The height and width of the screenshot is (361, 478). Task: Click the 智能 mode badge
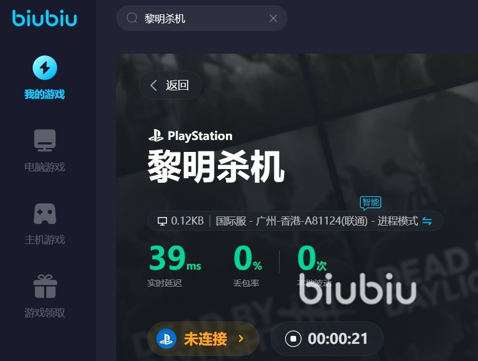[371, 203]
